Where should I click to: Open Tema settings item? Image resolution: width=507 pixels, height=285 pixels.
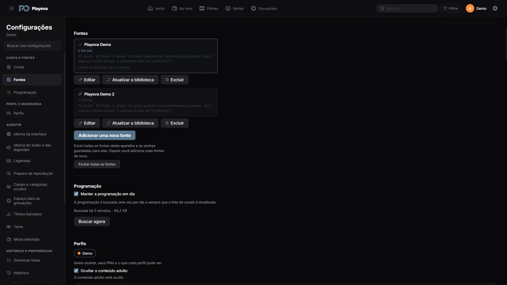32,227
